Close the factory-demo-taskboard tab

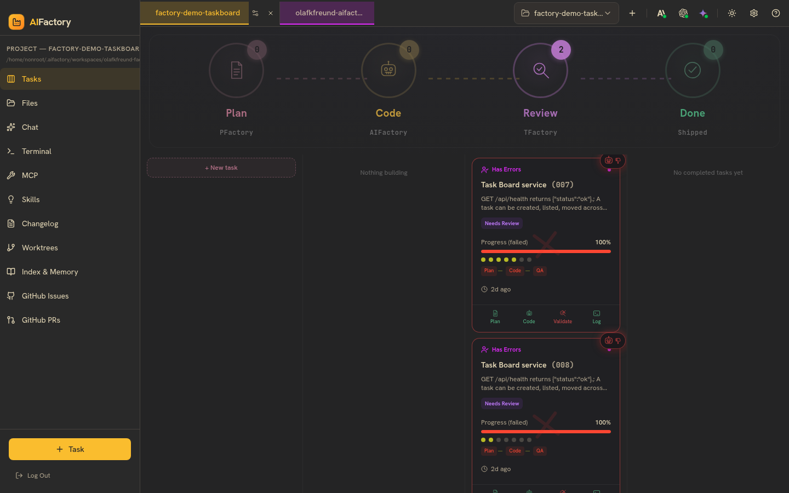tap(271, 13)
